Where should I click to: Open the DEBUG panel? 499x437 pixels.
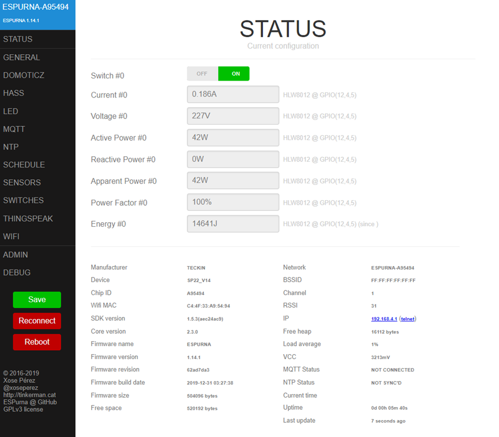[x=17, y=272]
